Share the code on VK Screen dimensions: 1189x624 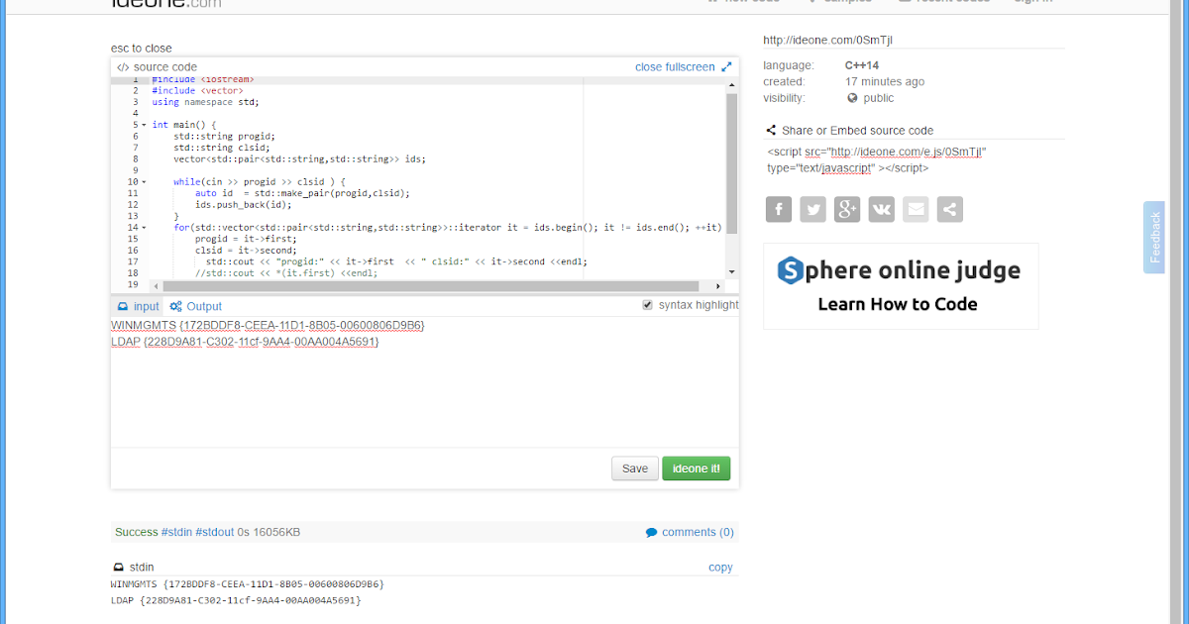click(881, 209)
